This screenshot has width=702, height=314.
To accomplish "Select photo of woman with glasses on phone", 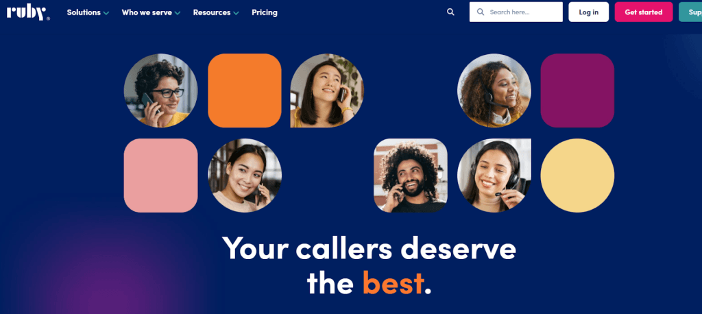I will [x=160, y=90].
